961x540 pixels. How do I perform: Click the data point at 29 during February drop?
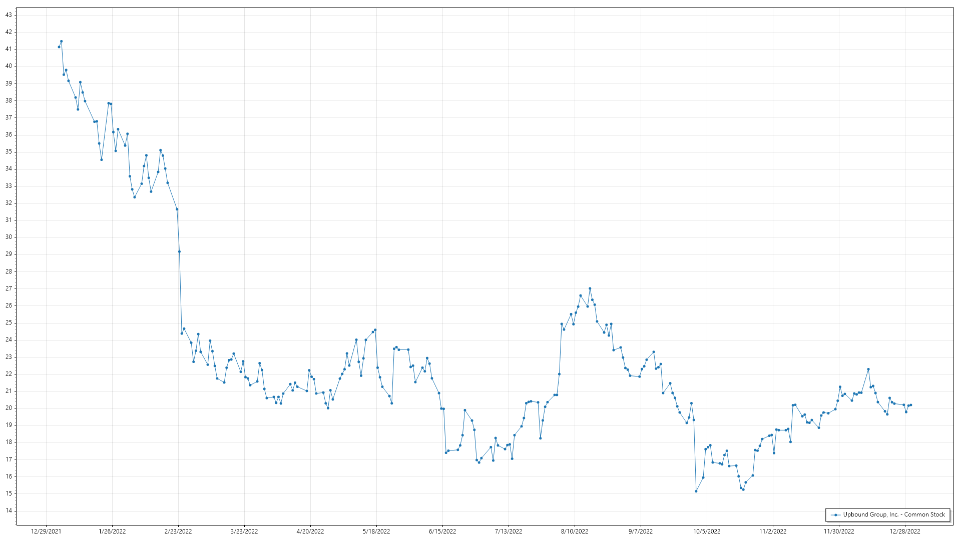(x=179, y=251)
